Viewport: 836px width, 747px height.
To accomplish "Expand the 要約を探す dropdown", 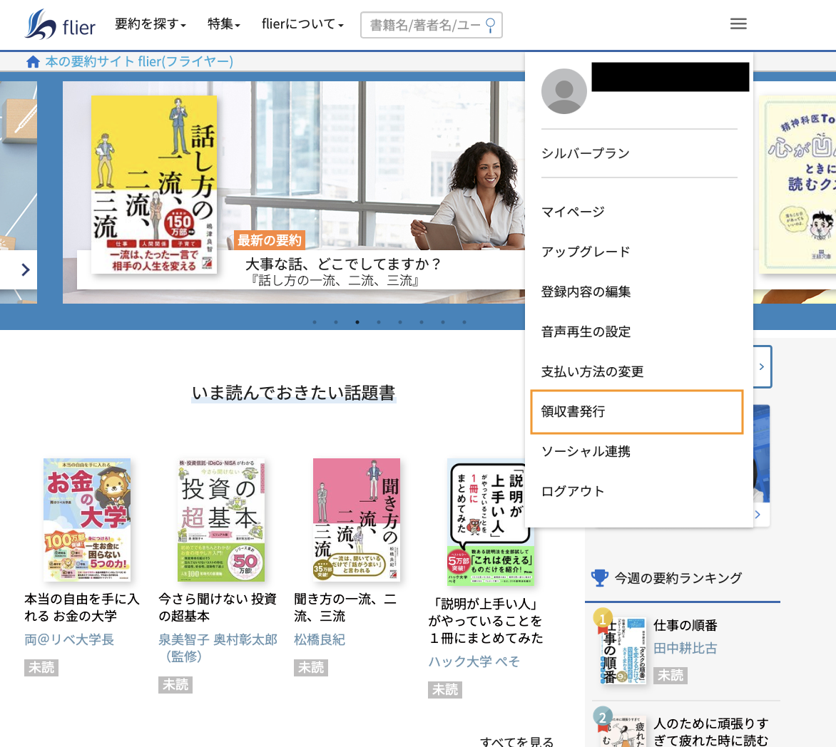I will (x=151, y=24).
